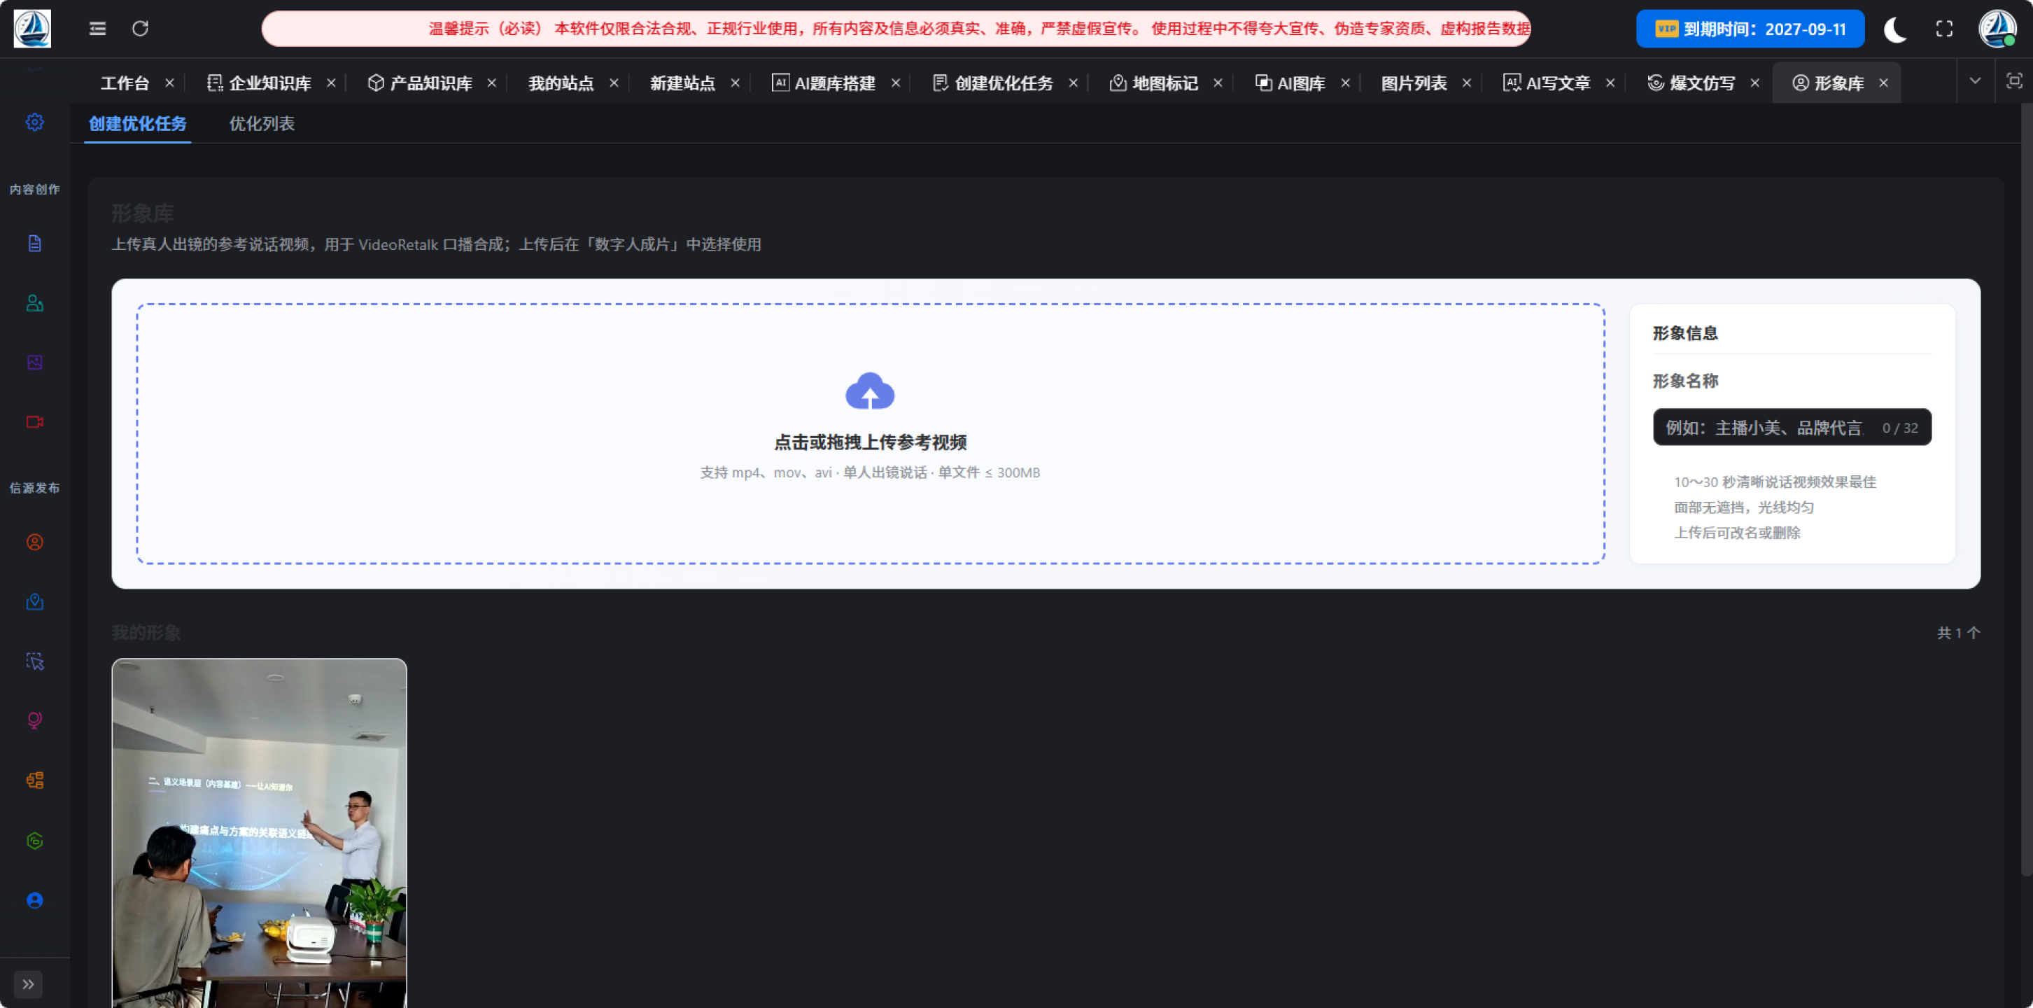Open the settings gear in sidebar
Image resolution: width=2033 pixels, height=1008 pixels.
click(x=35, y=122)
